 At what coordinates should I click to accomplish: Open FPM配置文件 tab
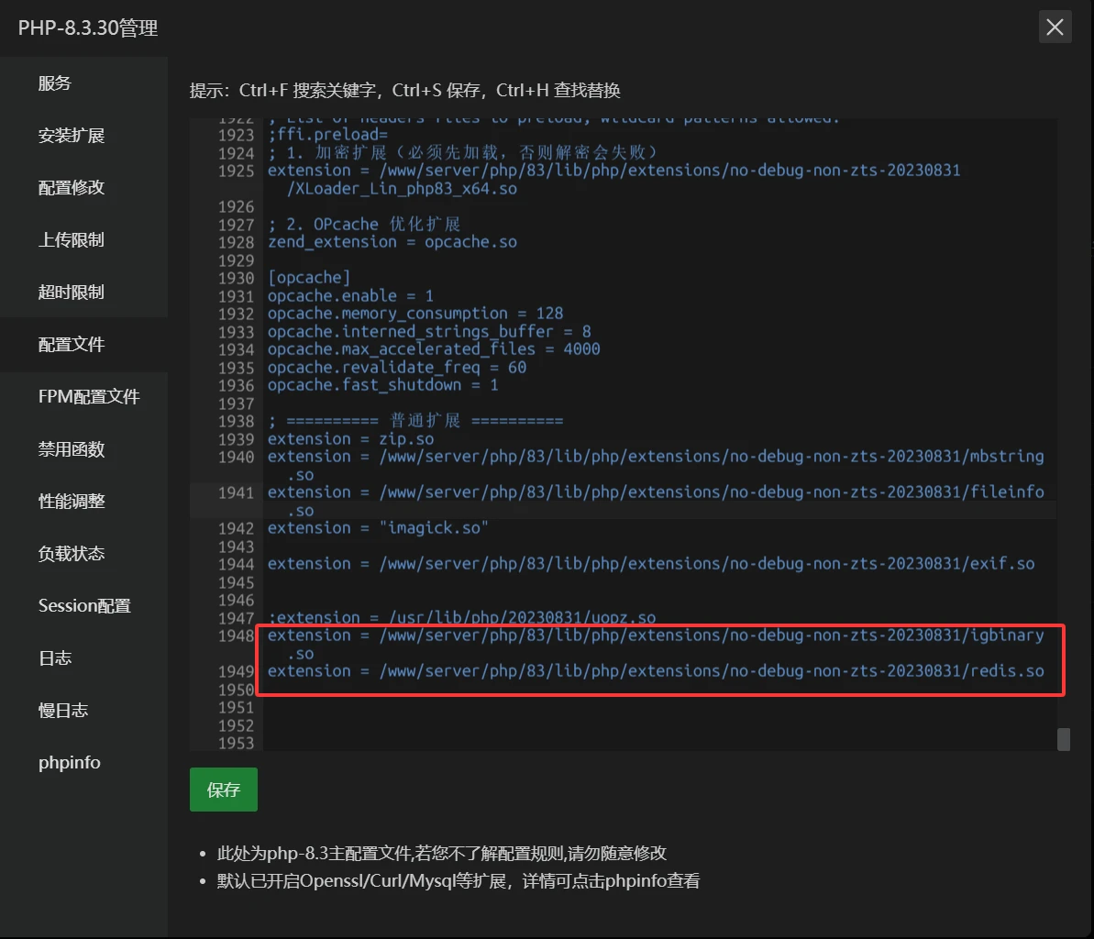[x=89, y=397]
